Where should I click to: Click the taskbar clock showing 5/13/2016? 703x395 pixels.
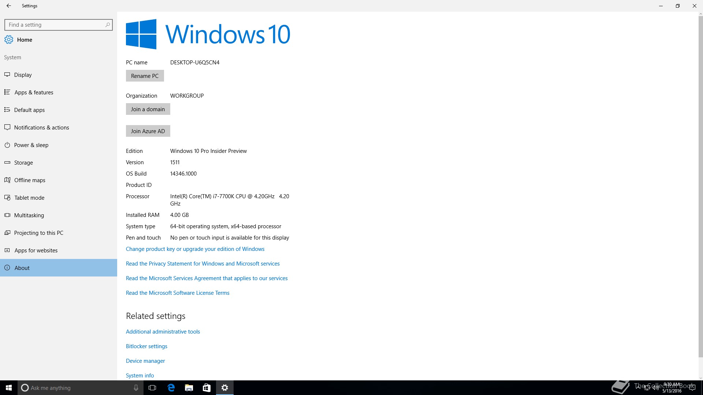point(672,388)
